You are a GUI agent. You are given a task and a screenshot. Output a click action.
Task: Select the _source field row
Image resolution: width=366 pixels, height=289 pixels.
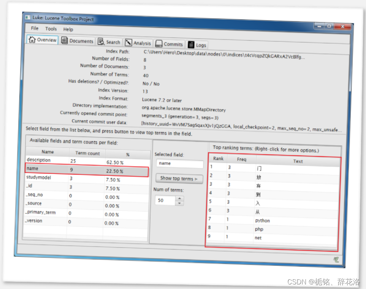[86, 205]
